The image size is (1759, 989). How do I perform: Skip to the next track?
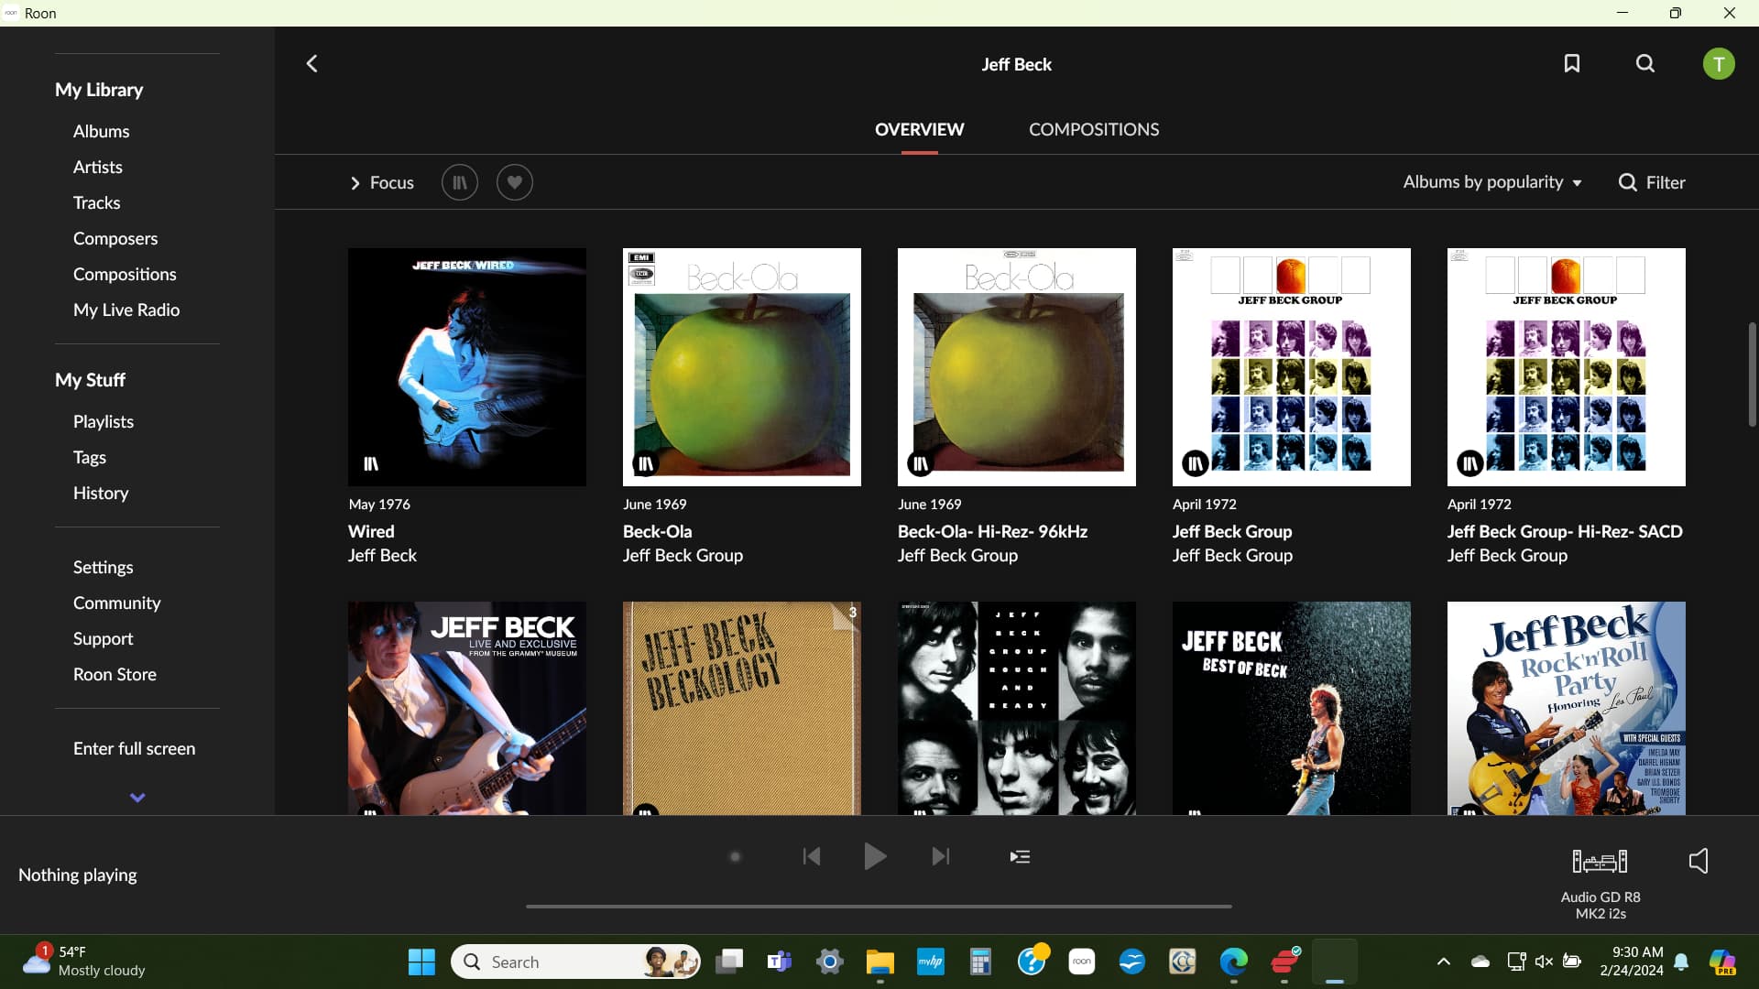[941, 856]
